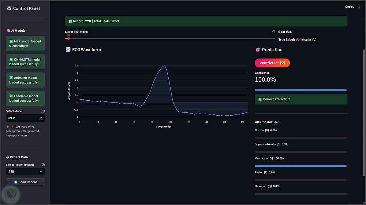Click the chart icon beside ECG Waveform
Viewport: 366px width, 205px height.
coord(68,50)
